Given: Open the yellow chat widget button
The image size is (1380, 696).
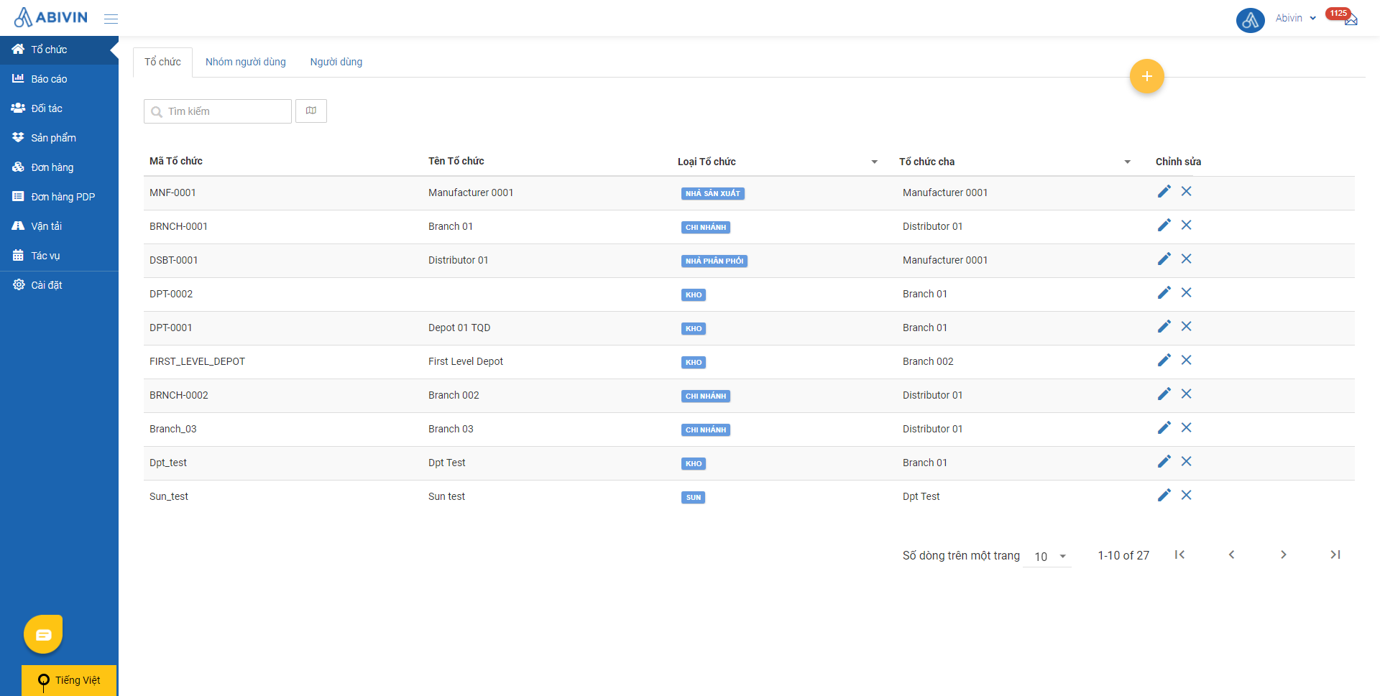Looking at the screenshot, I should coord(43,634).
